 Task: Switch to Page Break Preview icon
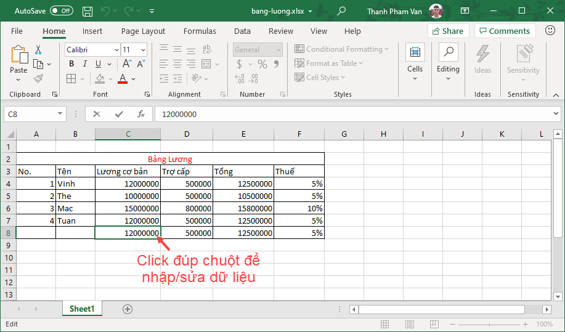(x=434, y=324)
